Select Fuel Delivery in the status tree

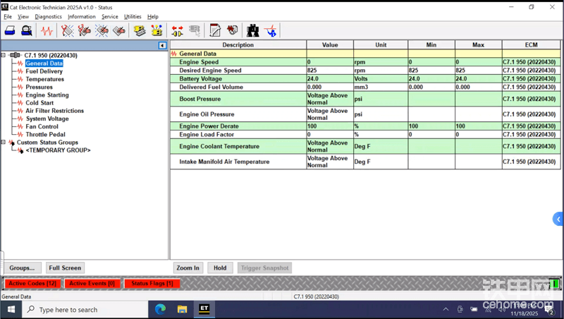point(44,71)
